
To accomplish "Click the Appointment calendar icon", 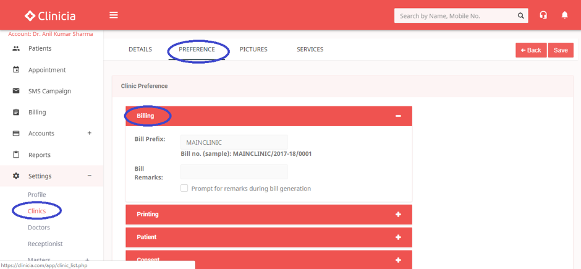I will tap(16, 70).
